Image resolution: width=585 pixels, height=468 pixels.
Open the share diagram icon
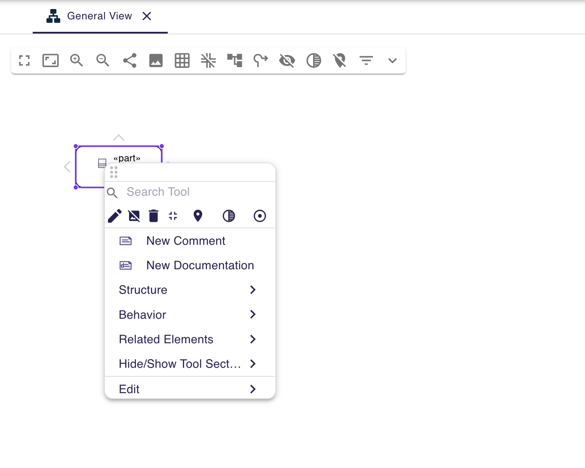(x=129, y=60)
